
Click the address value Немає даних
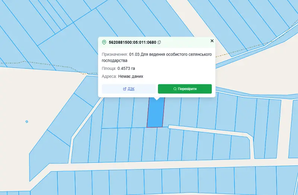(x=131, y=77)
